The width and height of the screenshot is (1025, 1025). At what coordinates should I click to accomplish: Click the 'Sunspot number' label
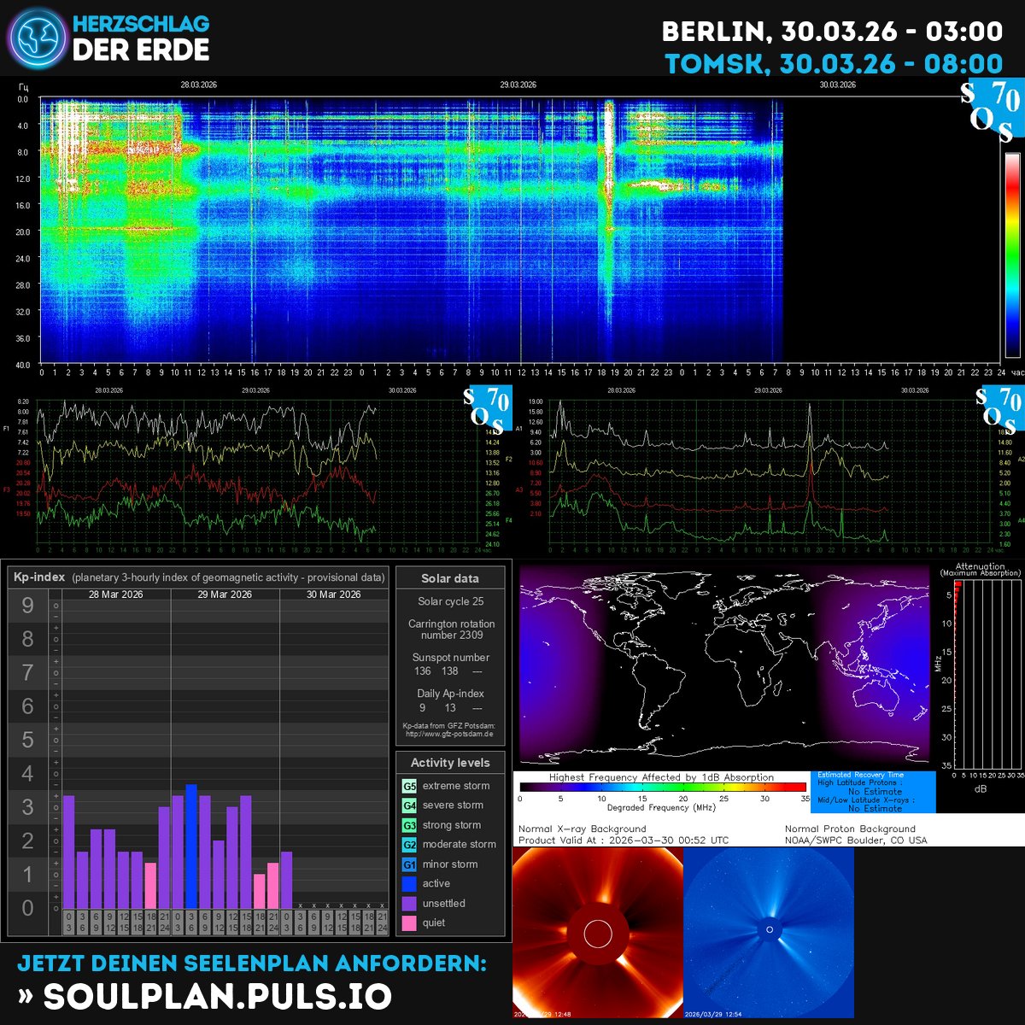(451, 658)
